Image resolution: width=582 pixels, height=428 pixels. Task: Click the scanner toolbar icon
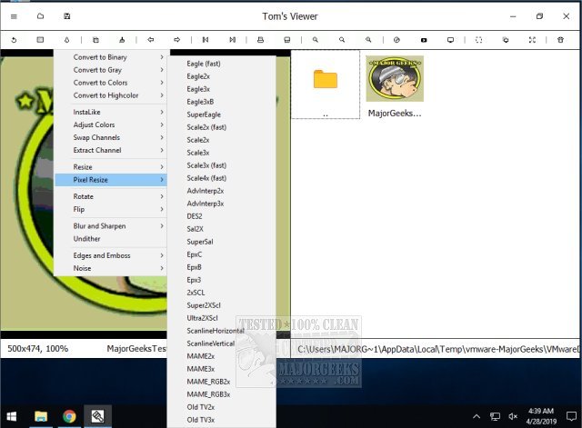[x=287, y=40]
